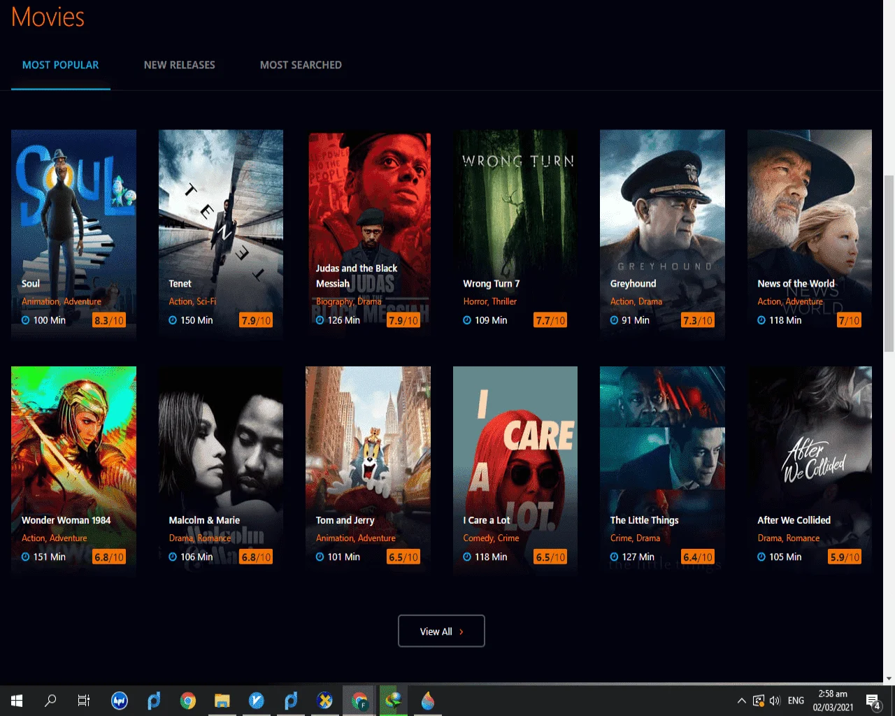This screenshot has width=895, height=716.
Task: Switch to the Most Popular tab
Action: click(61, 65)
